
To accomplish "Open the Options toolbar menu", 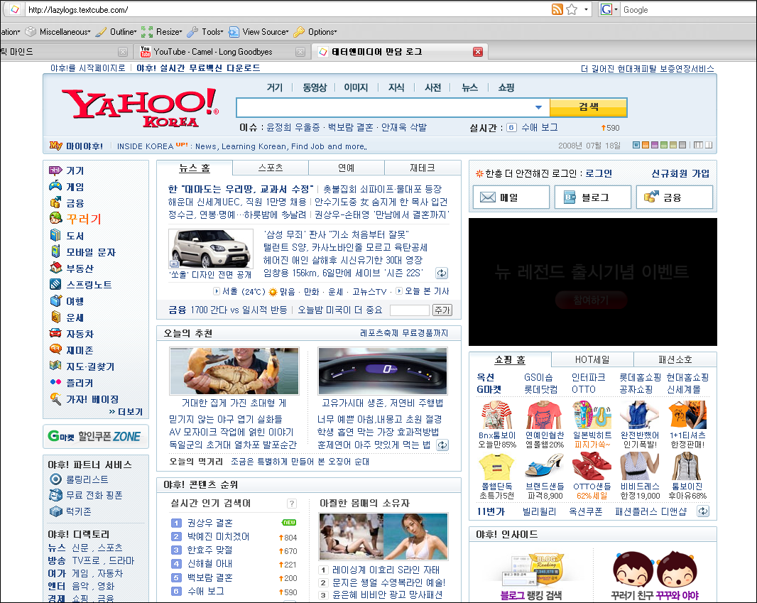I will [x=315, y=32].
